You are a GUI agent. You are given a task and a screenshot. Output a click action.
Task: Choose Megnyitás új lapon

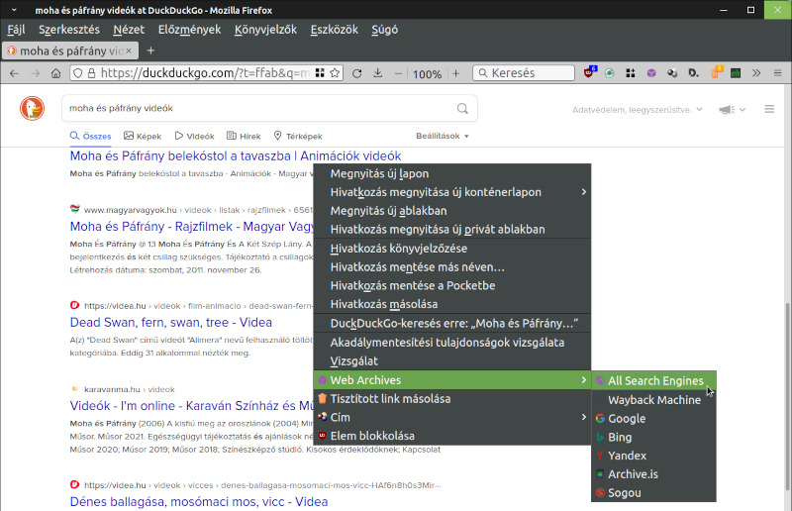[452, 173]
